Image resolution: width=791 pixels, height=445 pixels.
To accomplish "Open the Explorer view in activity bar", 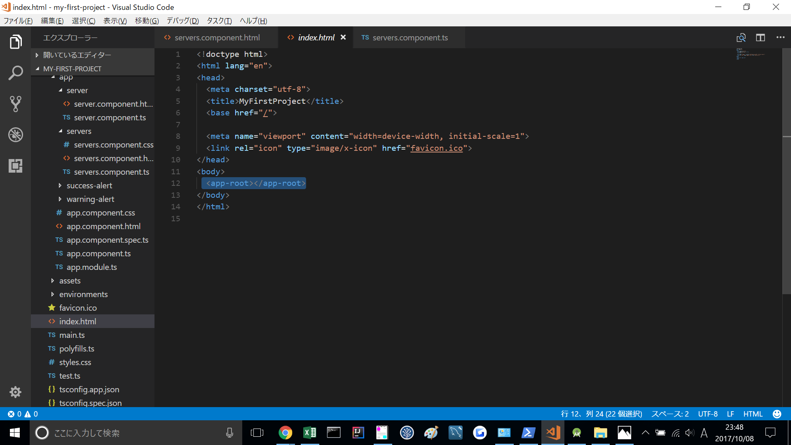I will [x=15, y=42].
